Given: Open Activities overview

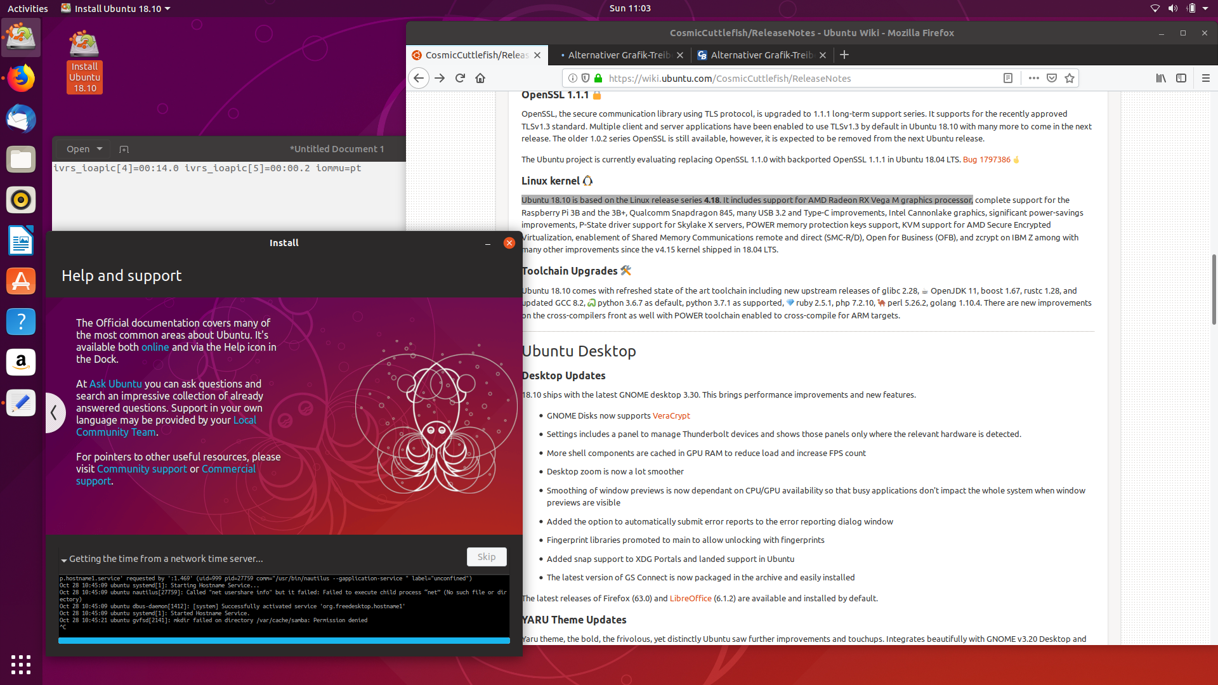Looking at the screenshot, I should point(28,8).
